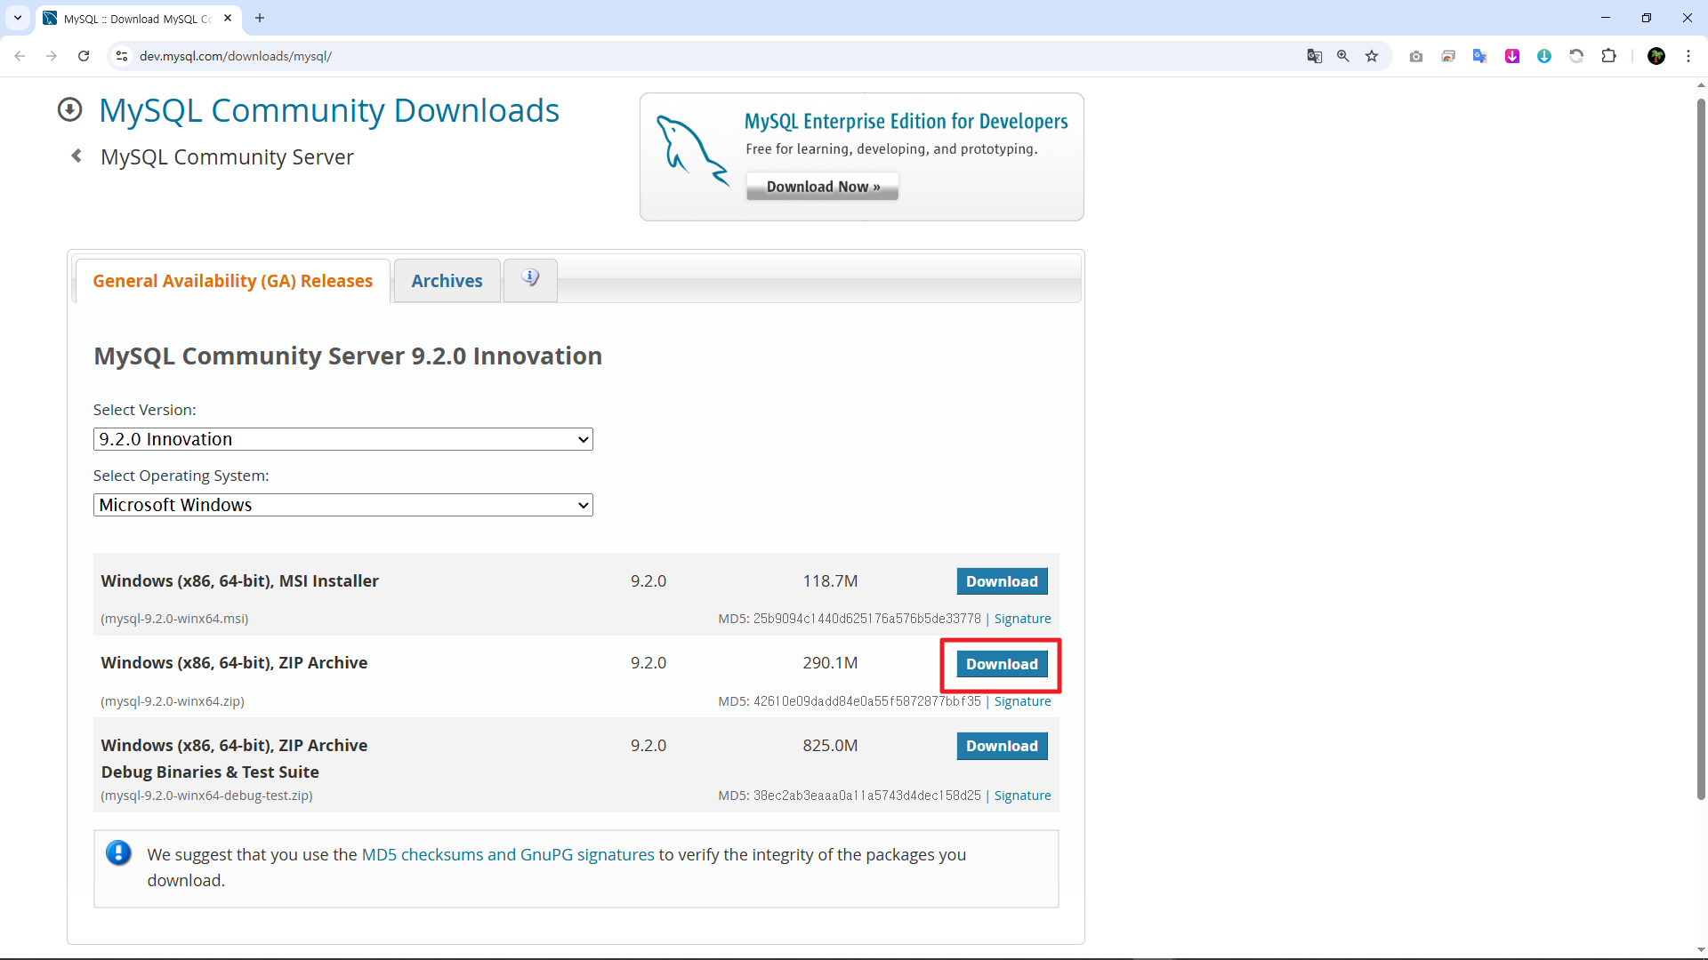Click the blue exclamation notice icon
This screenshot has width=1708, height=960.
118,853
